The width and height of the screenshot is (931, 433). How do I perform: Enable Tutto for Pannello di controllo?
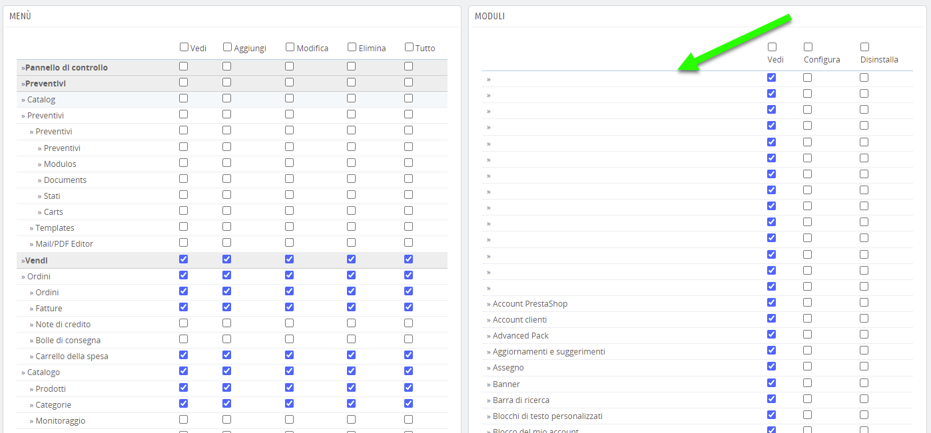409,67
